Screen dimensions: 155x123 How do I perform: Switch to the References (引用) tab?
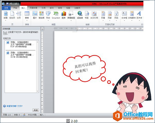point(43,8)
